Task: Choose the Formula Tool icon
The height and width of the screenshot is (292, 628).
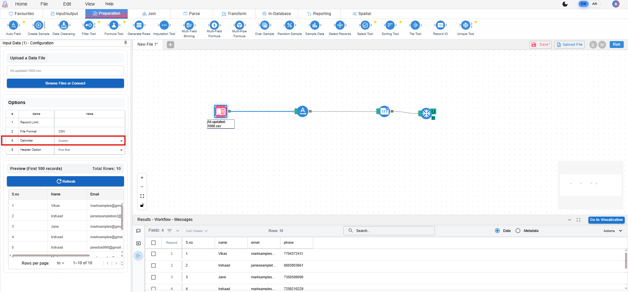Action: [x=114, y=25]
